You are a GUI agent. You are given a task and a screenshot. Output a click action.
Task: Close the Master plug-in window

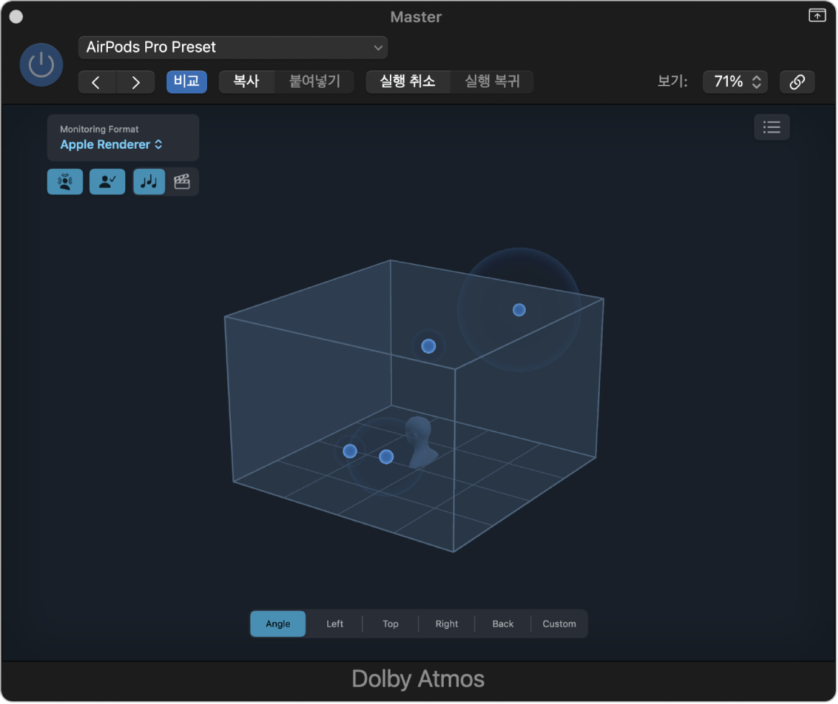(17, 17)
